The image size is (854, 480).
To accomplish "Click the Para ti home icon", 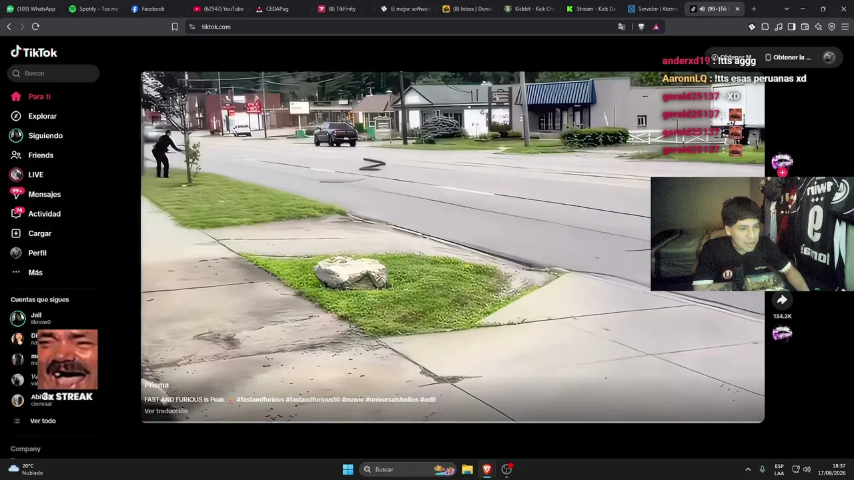I will (x=16, y=97).
